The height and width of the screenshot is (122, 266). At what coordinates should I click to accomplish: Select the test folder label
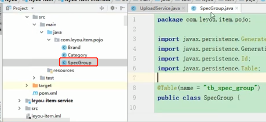pyautogui.click(x=50, y=78)
